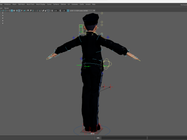Click the command line input field

tap(124, 138)
